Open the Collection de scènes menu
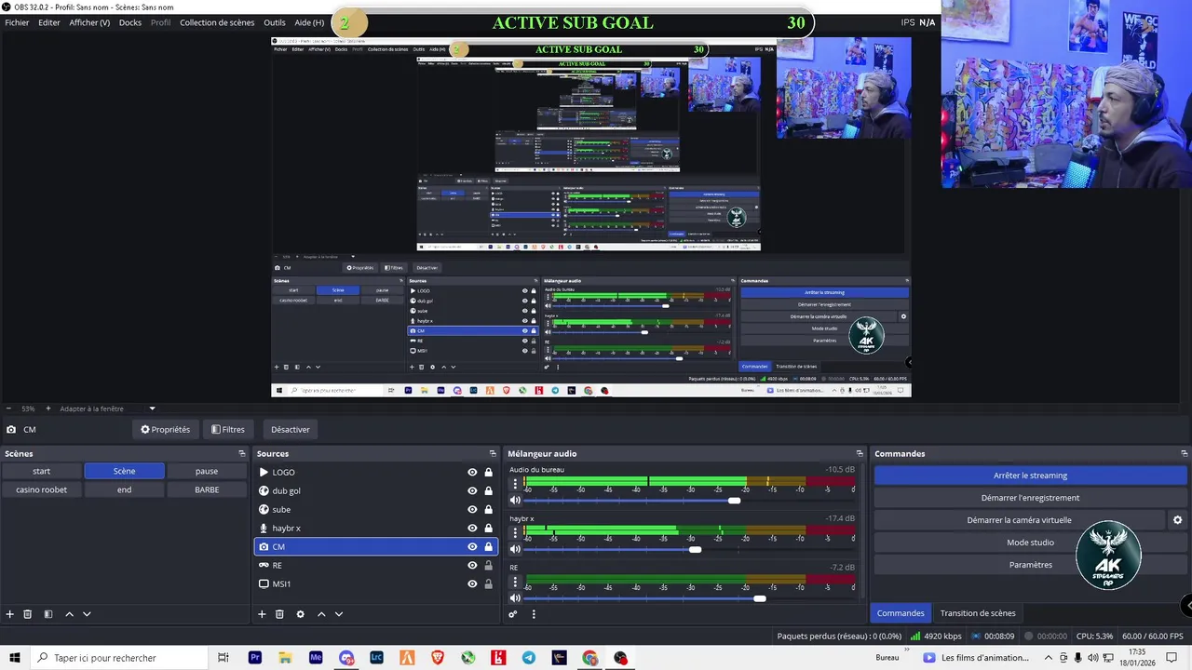 pos(217,22)
